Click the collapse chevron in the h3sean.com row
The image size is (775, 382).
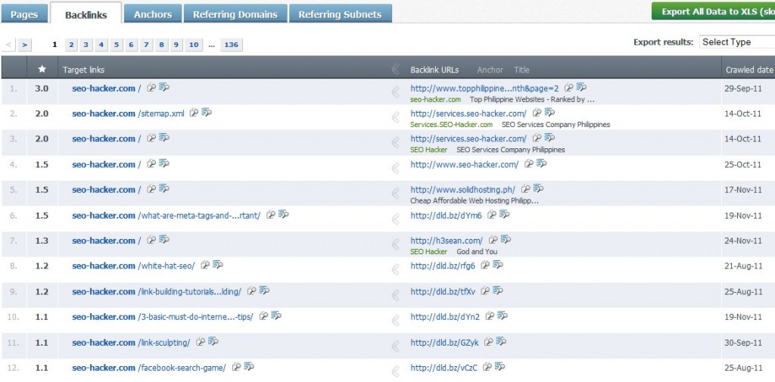coord(395,244)
